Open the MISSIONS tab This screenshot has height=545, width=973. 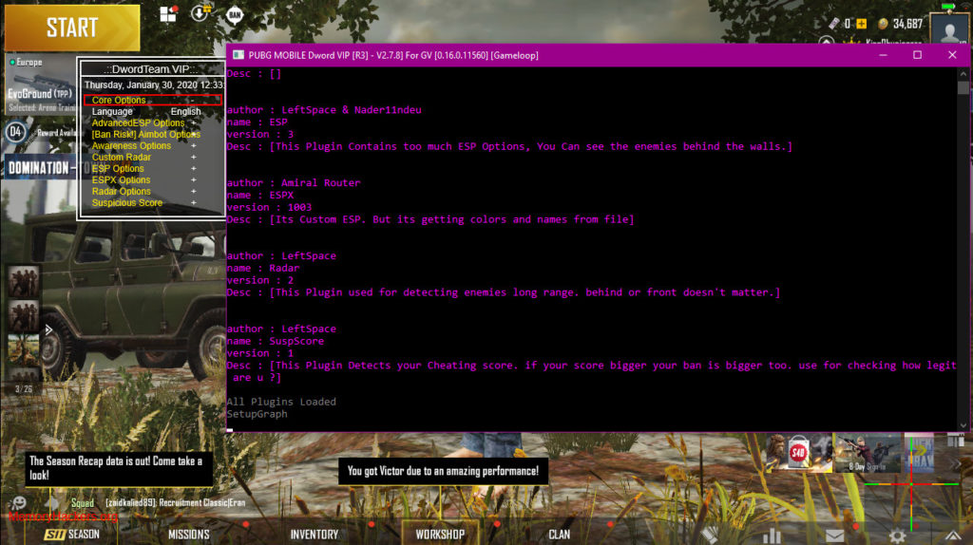click(189, 534)
